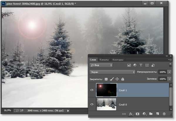Click the 16,9% zoom field in status bar
The image size is (176, 121).
coord(7,111)
